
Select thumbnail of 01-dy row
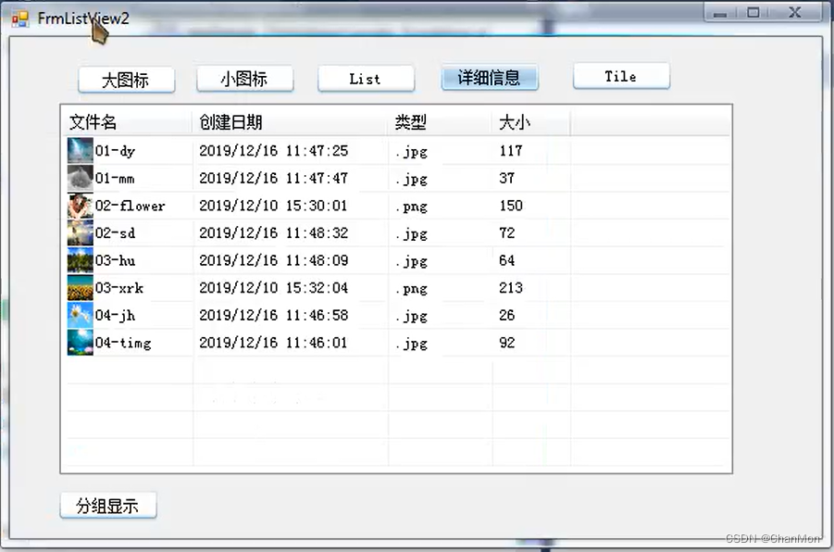tap(81, 151)
